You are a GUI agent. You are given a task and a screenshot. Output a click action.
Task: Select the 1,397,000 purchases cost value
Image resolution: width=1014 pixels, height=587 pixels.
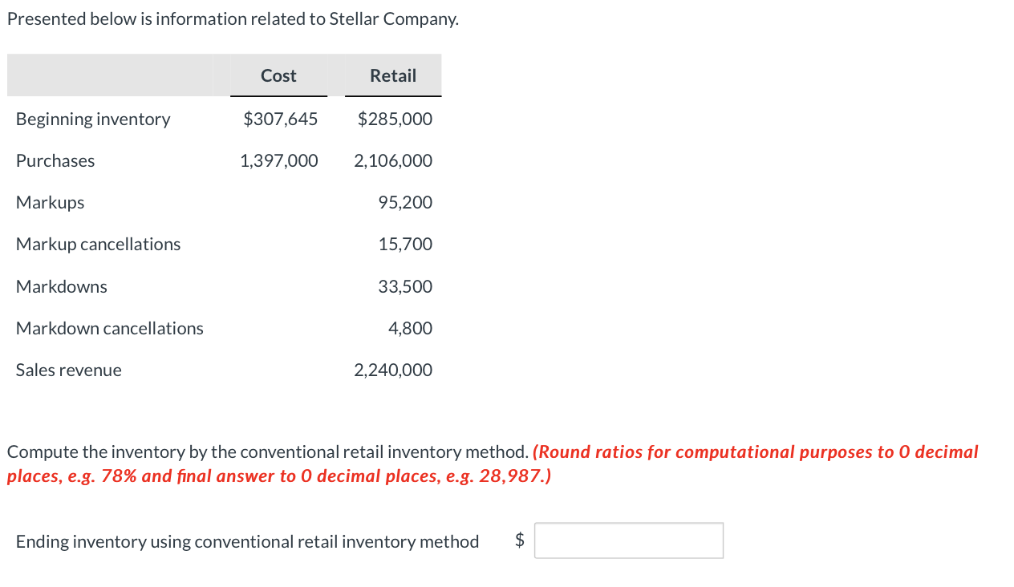[279, 160]
